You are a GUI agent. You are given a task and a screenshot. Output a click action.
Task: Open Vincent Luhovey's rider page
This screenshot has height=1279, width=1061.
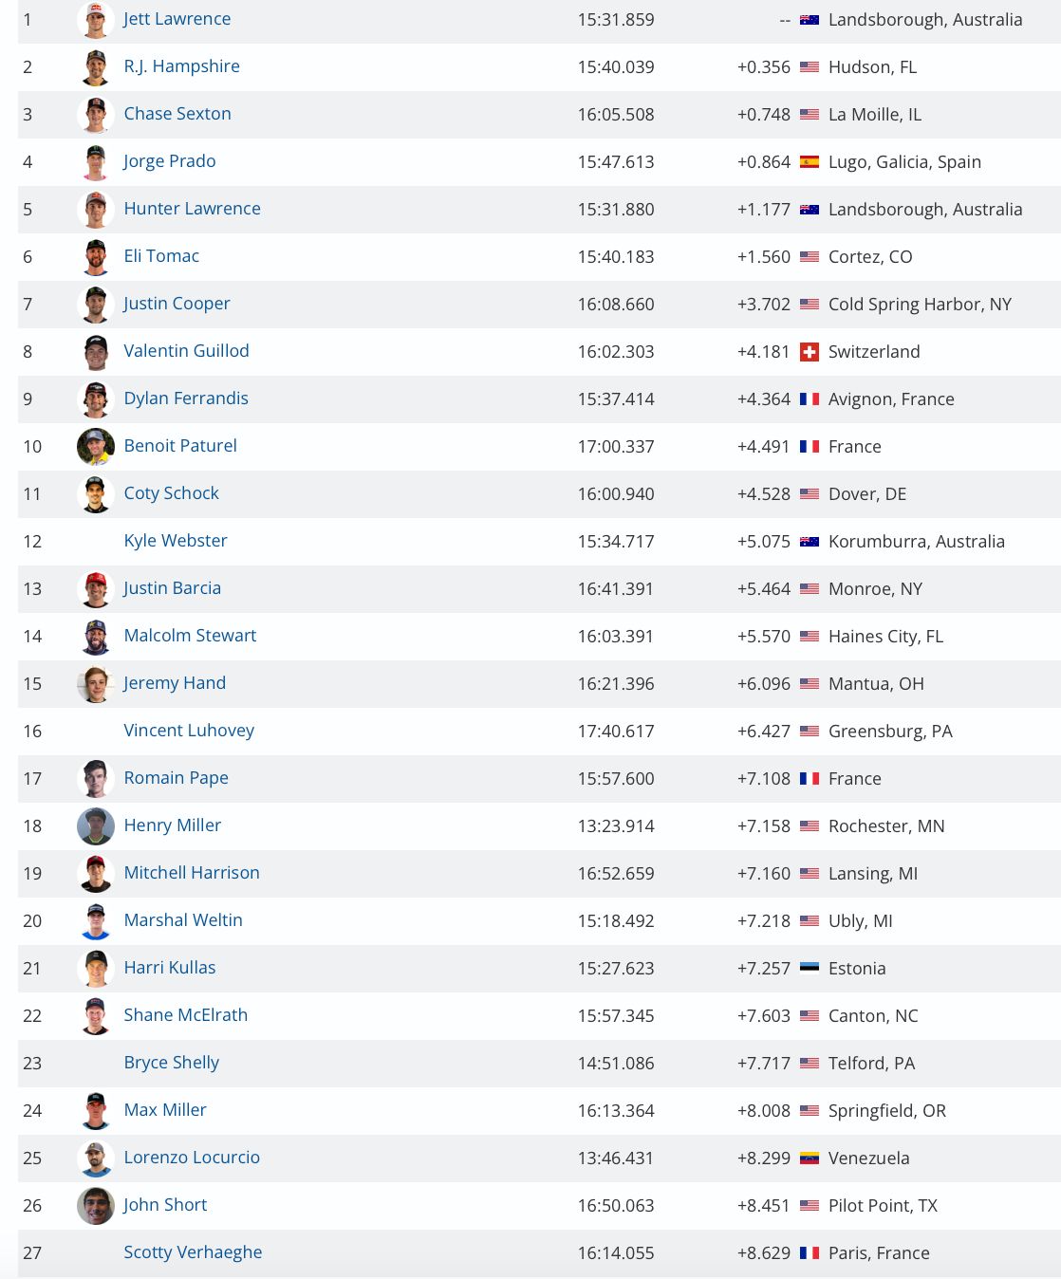pyautogui.click(x=189, y=731)
